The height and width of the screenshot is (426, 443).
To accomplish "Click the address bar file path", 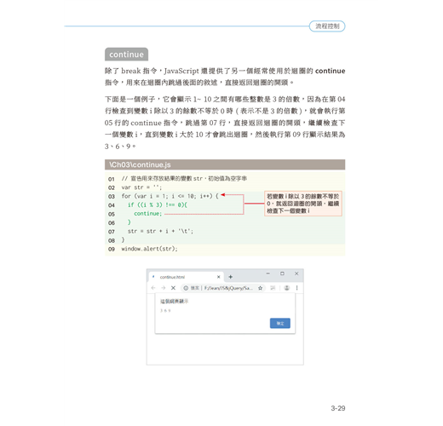I will coord(228,288).
